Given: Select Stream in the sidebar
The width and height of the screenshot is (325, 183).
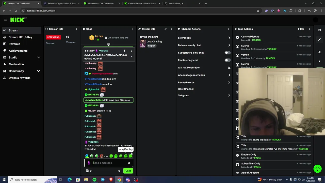Looking at the screenshot, I should (x=22, y=30).
